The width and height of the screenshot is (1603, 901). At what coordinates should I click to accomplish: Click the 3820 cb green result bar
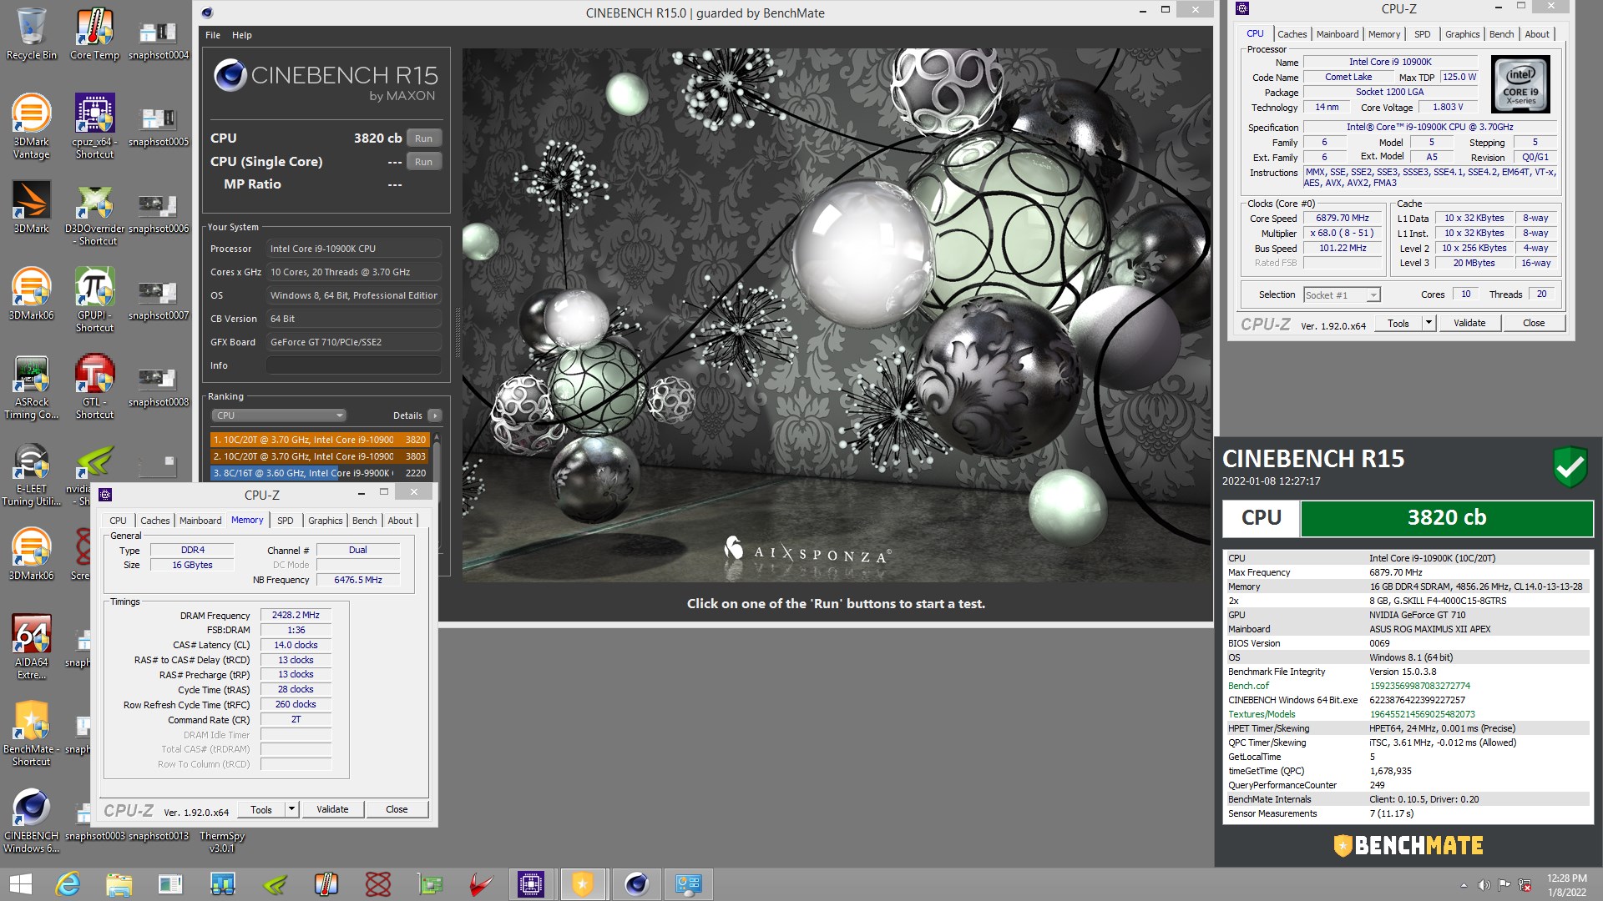1446,518
